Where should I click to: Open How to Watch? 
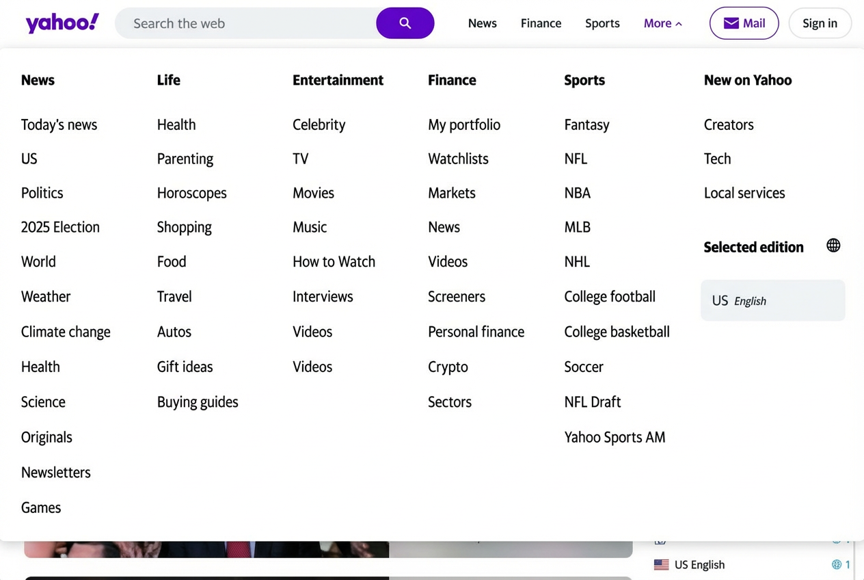[334, 261]
